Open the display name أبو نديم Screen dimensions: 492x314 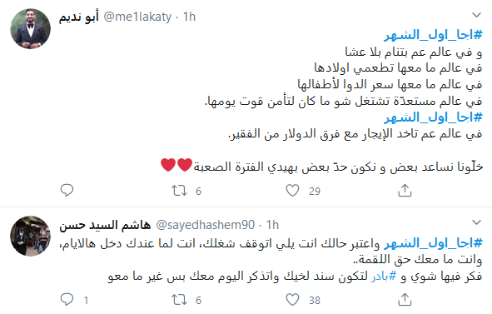(x=79, y=17)
